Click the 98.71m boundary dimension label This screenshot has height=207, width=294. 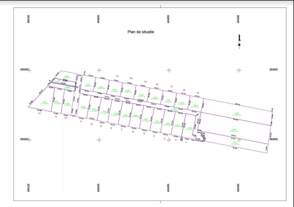(x=238, y=104)
